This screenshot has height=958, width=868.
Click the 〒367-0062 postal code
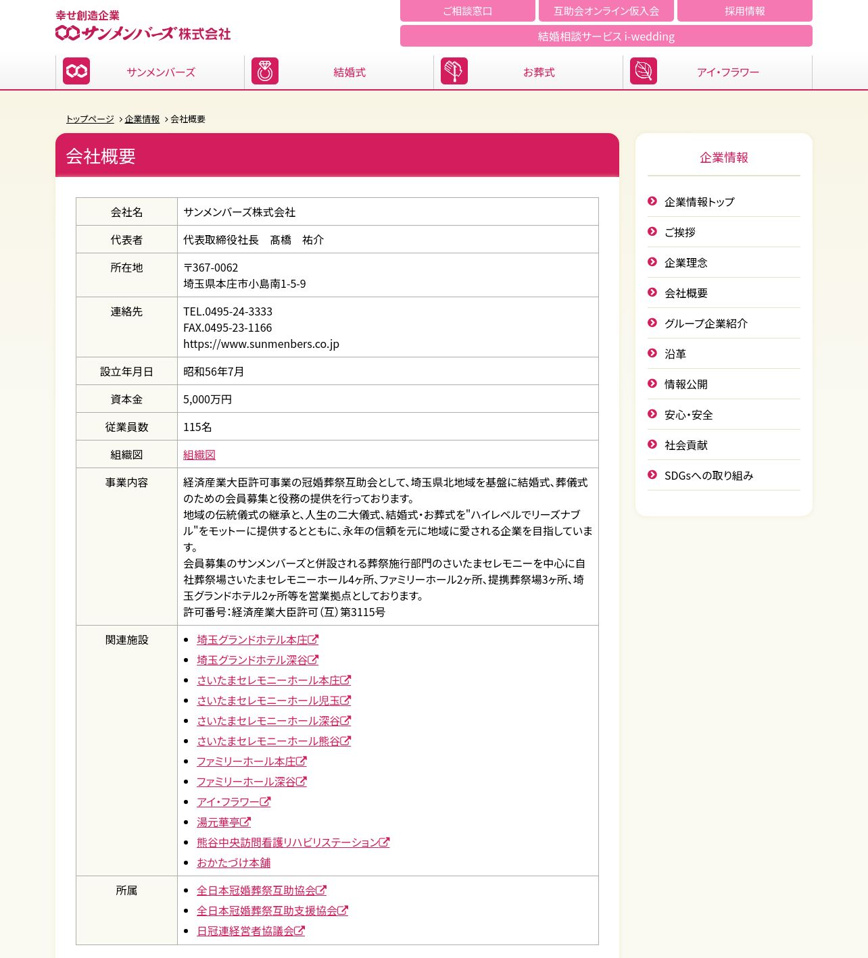click(211, 268)
